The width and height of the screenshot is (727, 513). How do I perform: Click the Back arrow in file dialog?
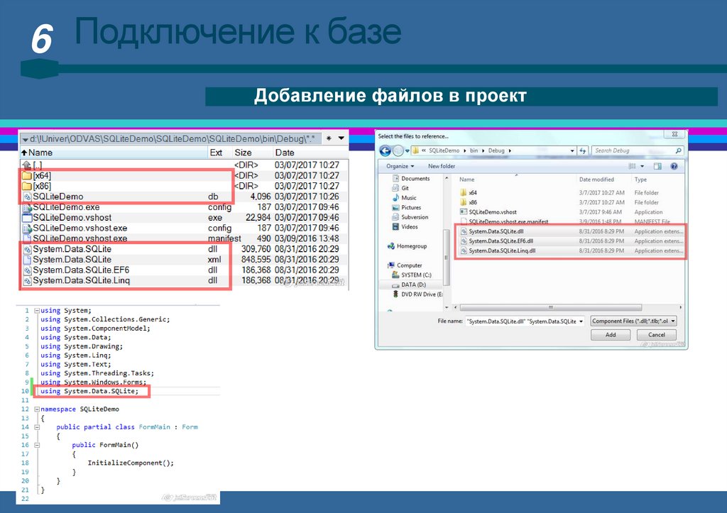386,150
